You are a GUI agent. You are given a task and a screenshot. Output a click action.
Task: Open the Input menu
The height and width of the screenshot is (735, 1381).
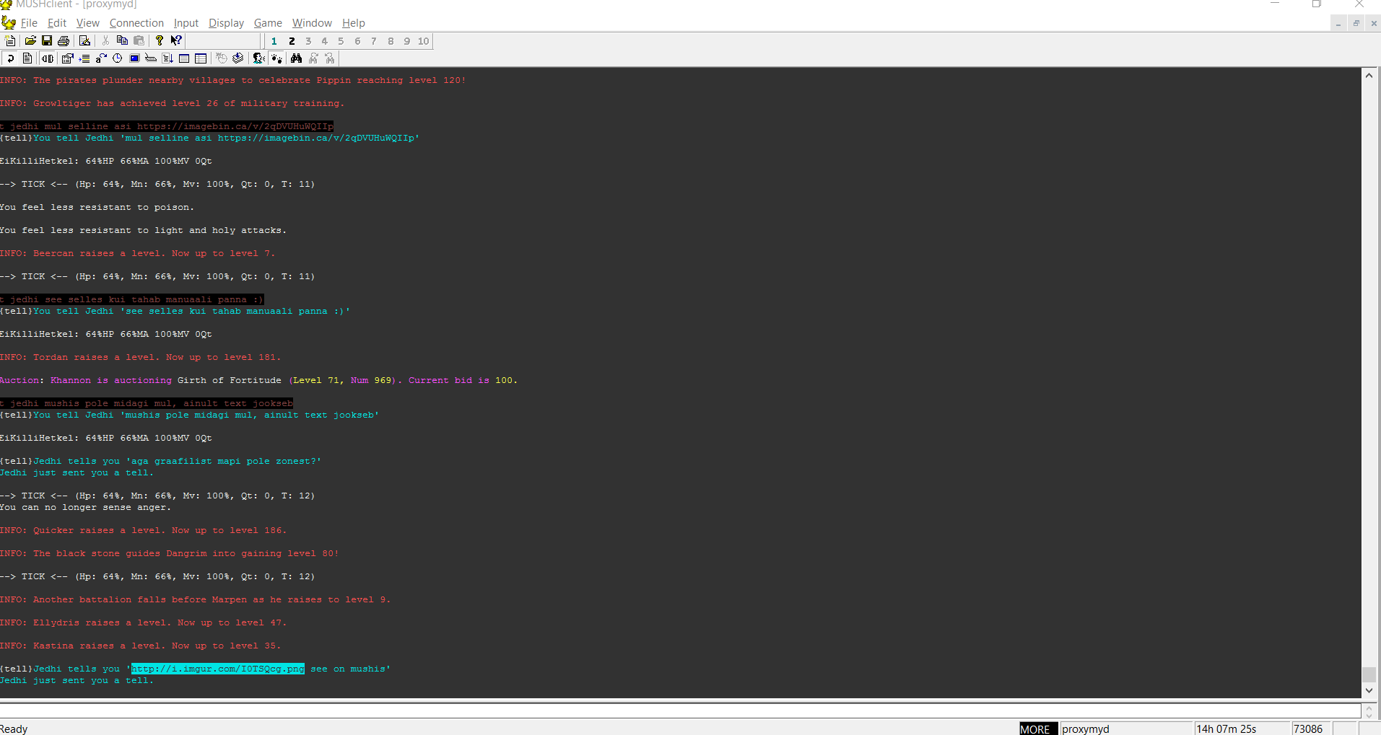tap(186, 23)
